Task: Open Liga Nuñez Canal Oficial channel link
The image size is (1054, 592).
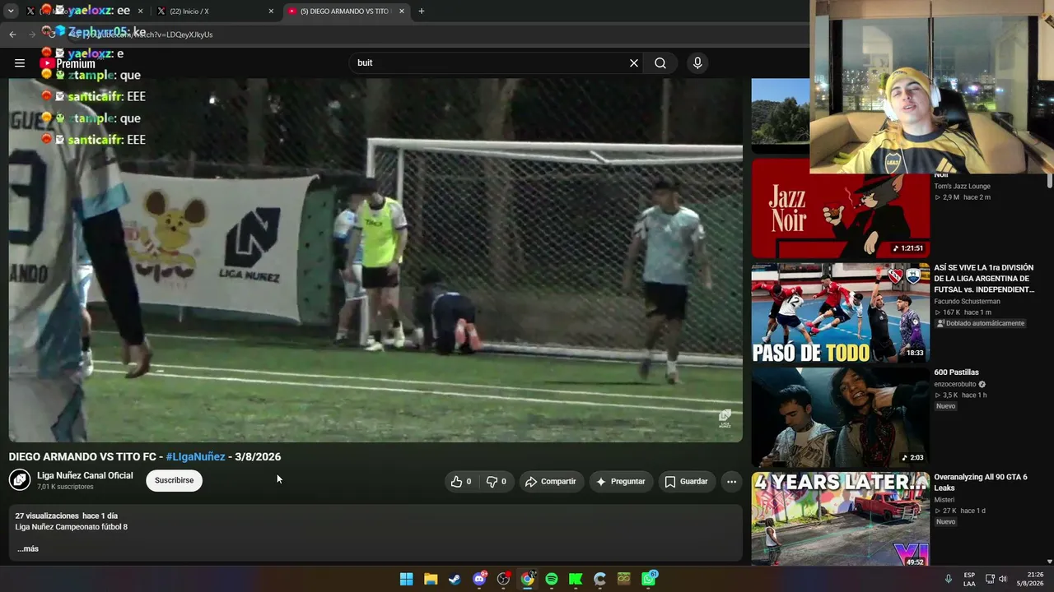Action: 85,475
